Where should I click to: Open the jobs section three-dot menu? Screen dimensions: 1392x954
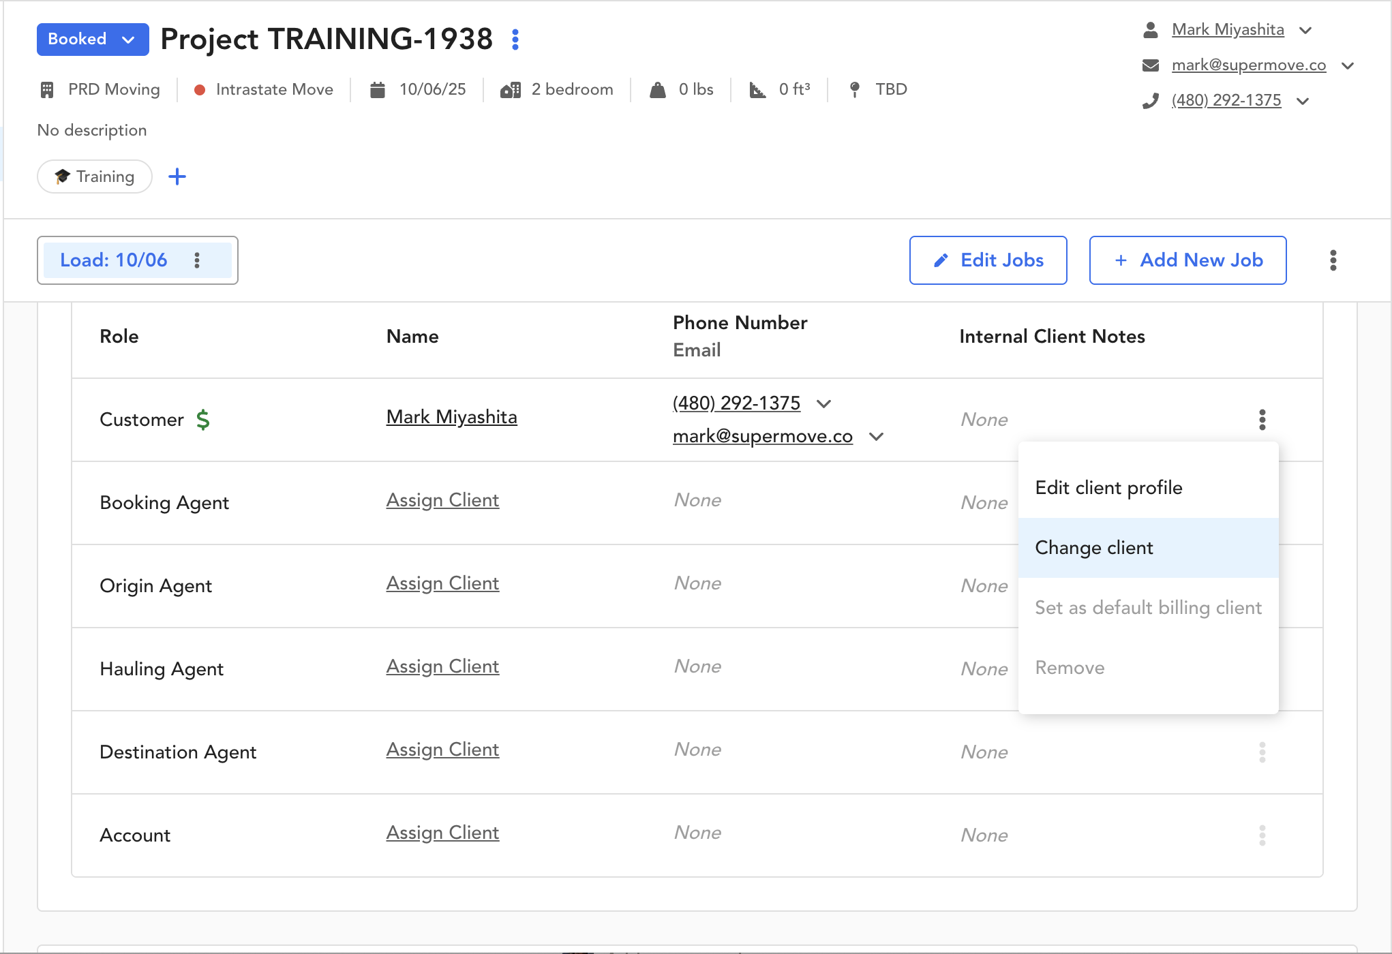point(1333,260)
